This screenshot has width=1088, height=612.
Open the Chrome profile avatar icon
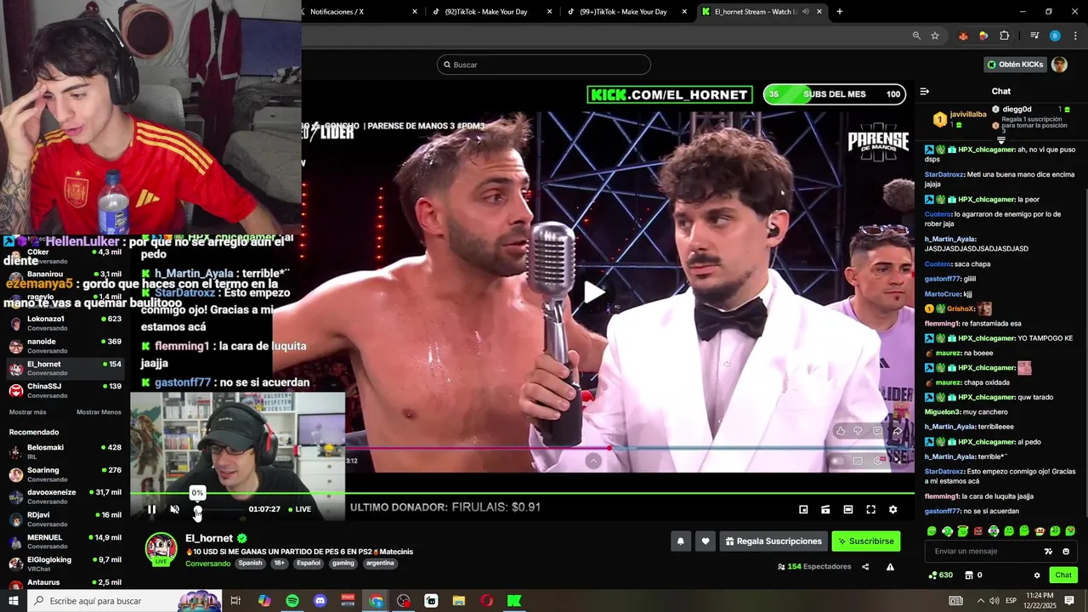pos(1055,36)
